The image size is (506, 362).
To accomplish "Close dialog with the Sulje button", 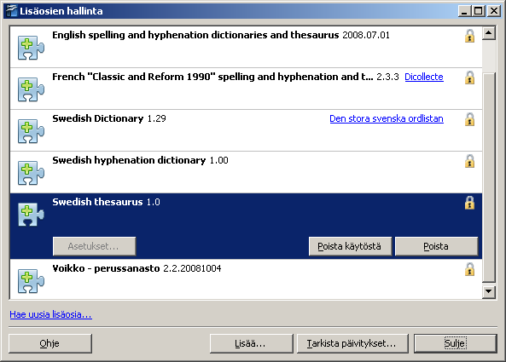I will pyautogui.click(x=456, y=343).
